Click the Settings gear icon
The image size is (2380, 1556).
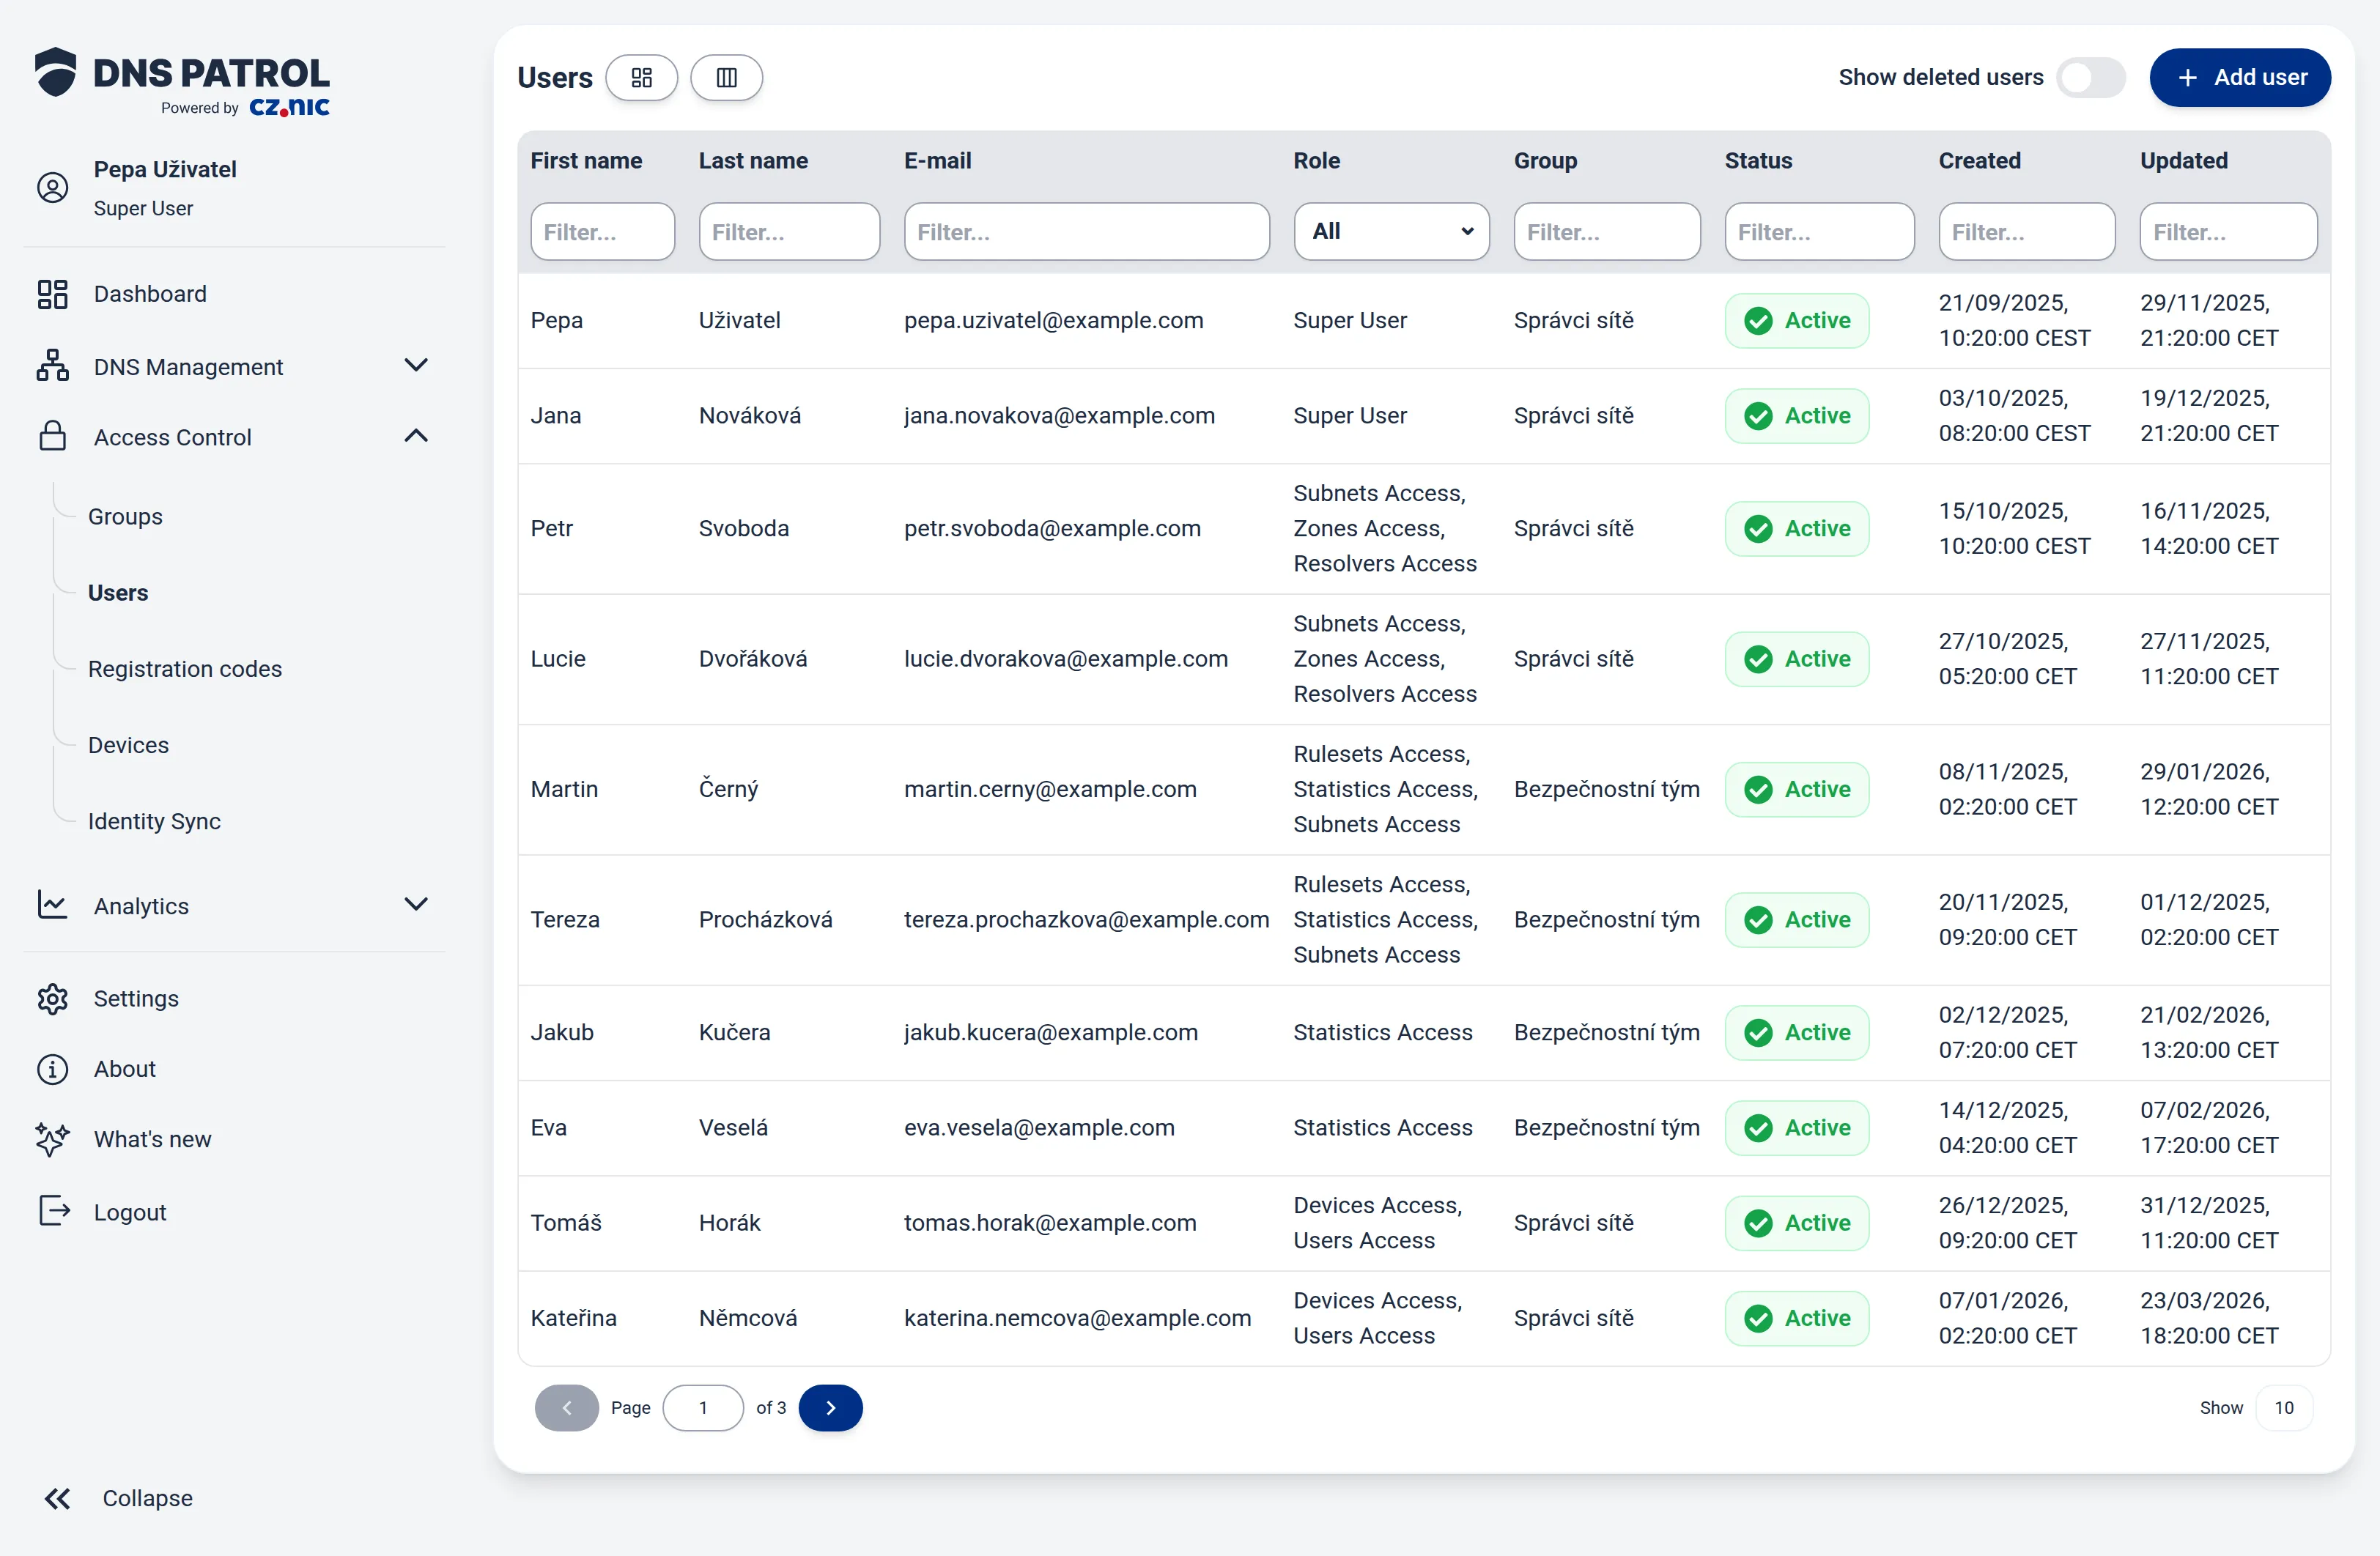point(52,998)
